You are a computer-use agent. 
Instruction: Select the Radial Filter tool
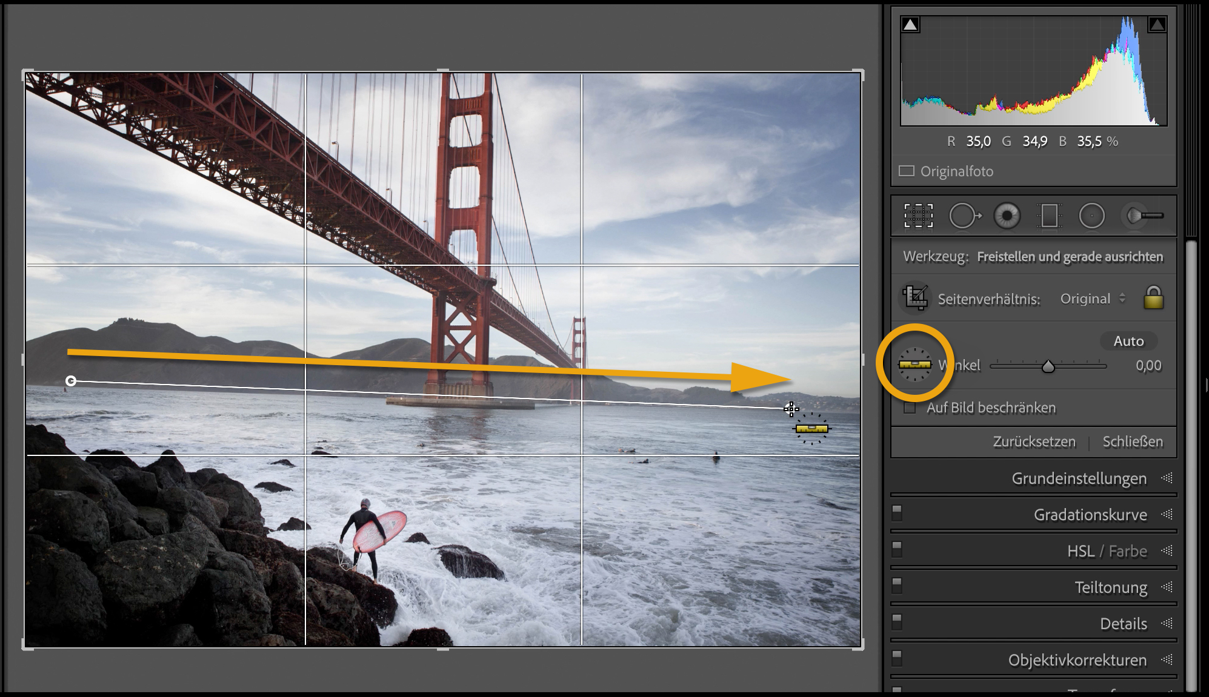1091,216
